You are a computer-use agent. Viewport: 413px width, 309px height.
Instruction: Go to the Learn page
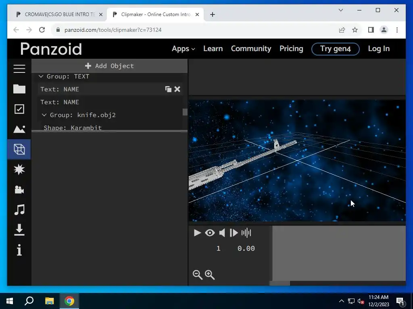(x=213, y=49)
